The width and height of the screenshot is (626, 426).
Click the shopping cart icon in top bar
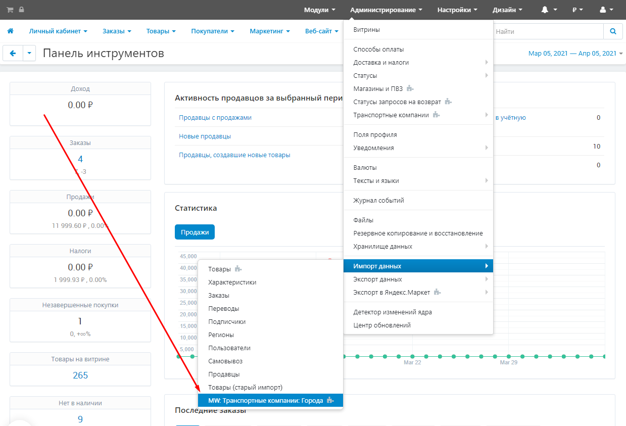pyautogui.click(x=10, y=10)
